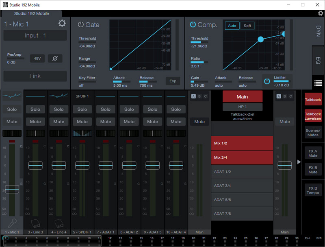Toggle 48V phantom power

(37, 59)
